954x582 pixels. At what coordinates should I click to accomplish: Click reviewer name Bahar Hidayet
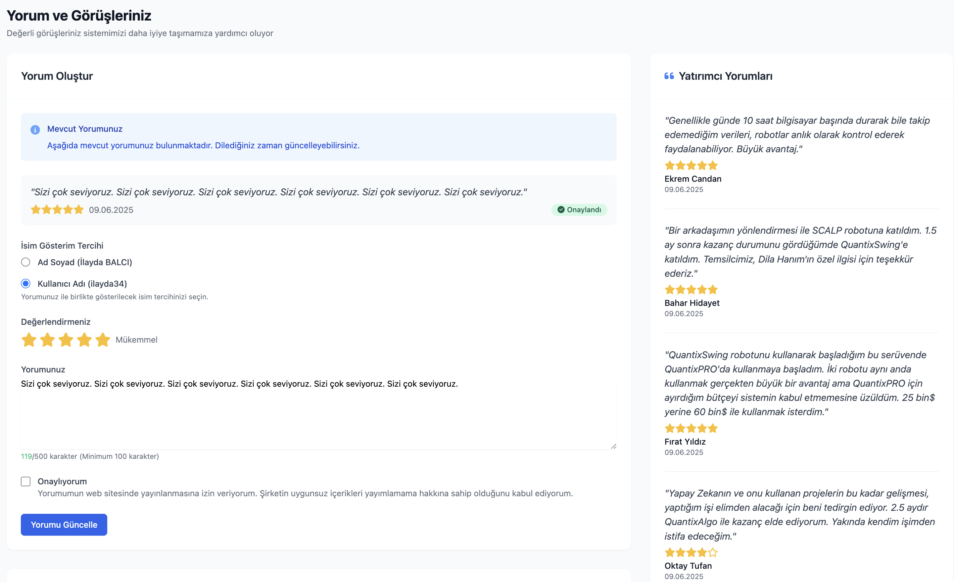[692, 303]
